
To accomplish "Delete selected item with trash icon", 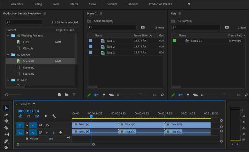I will click(74, 94).
